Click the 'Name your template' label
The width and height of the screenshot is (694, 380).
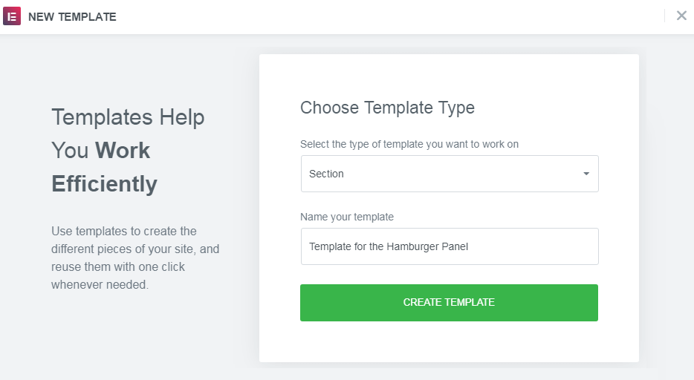tap(347, 217)
